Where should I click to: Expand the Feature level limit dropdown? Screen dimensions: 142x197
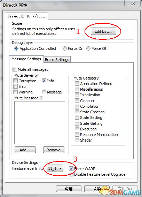coord(55,168)
